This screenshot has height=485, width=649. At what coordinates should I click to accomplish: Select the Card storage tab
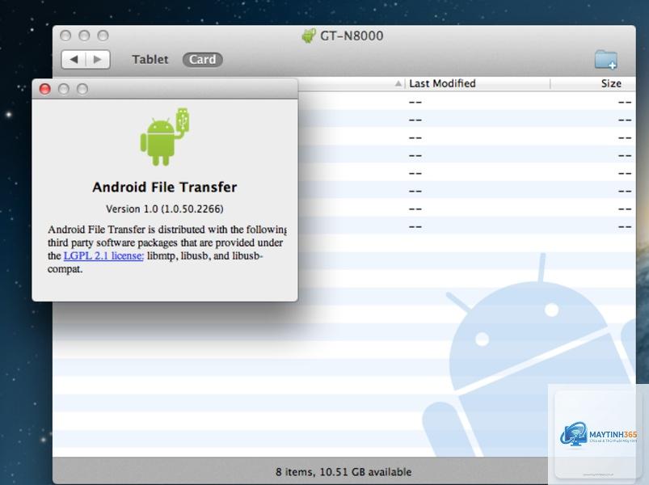(203, 60)
